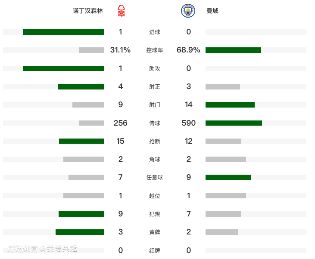Select the 诺丁汉森林 team name

[x=88, y=11]
